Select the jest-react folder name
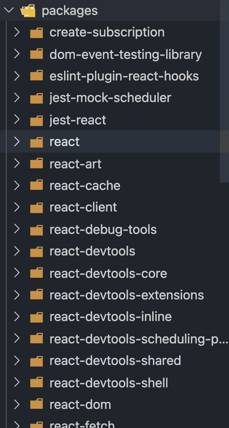The height and width of the screenshot is (428, 229). [x=78, y=120]
